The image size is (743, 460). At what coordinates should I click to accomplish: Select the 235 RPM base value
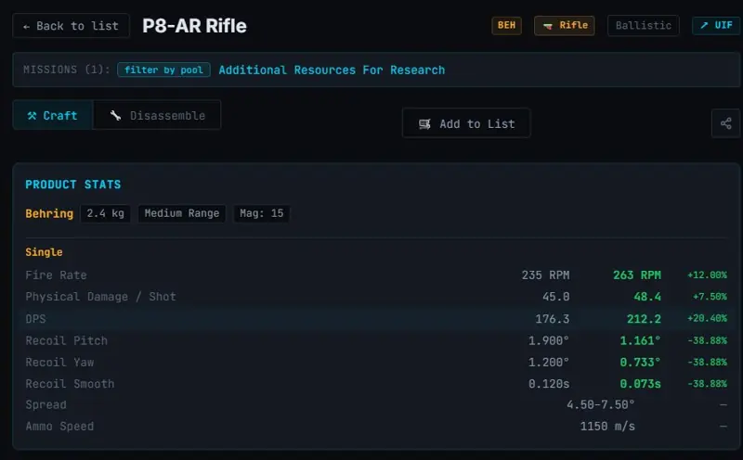click(546, 275)
